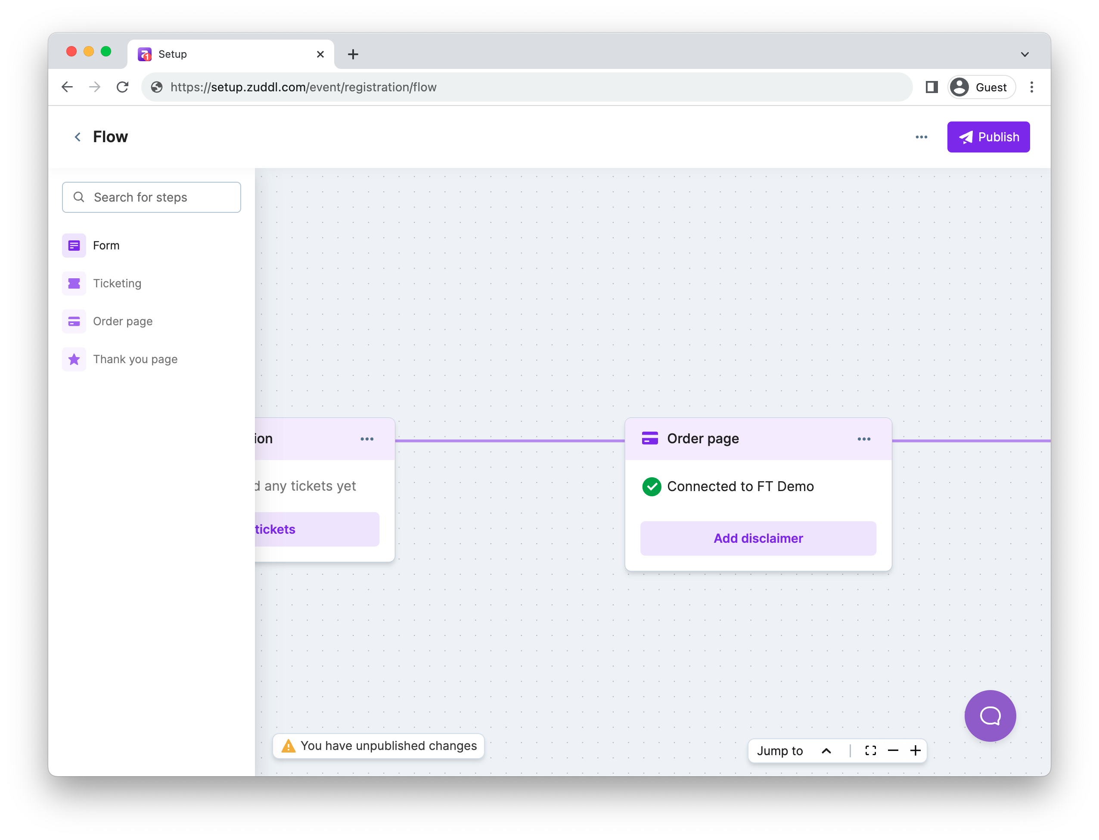Click Add disclaimer button

click(x=758, y=538)
